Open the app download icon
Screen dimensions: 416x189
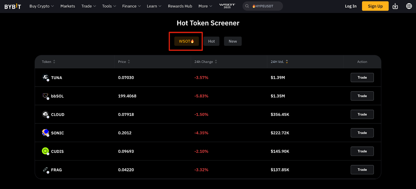click(395, 6)
